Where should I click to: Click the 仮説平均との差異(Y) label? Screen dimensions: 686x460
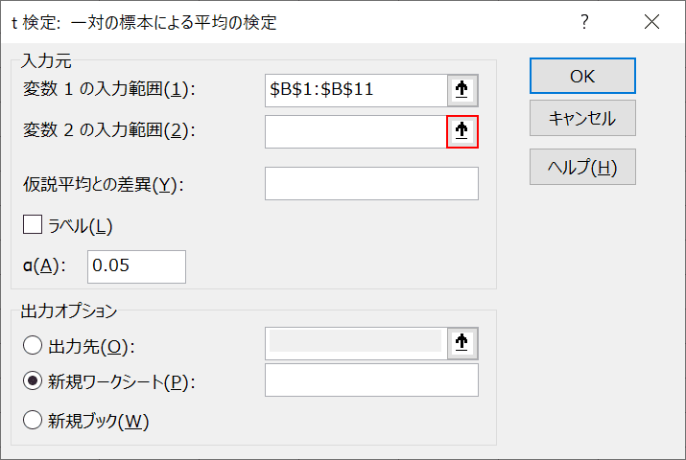(104, 185)
